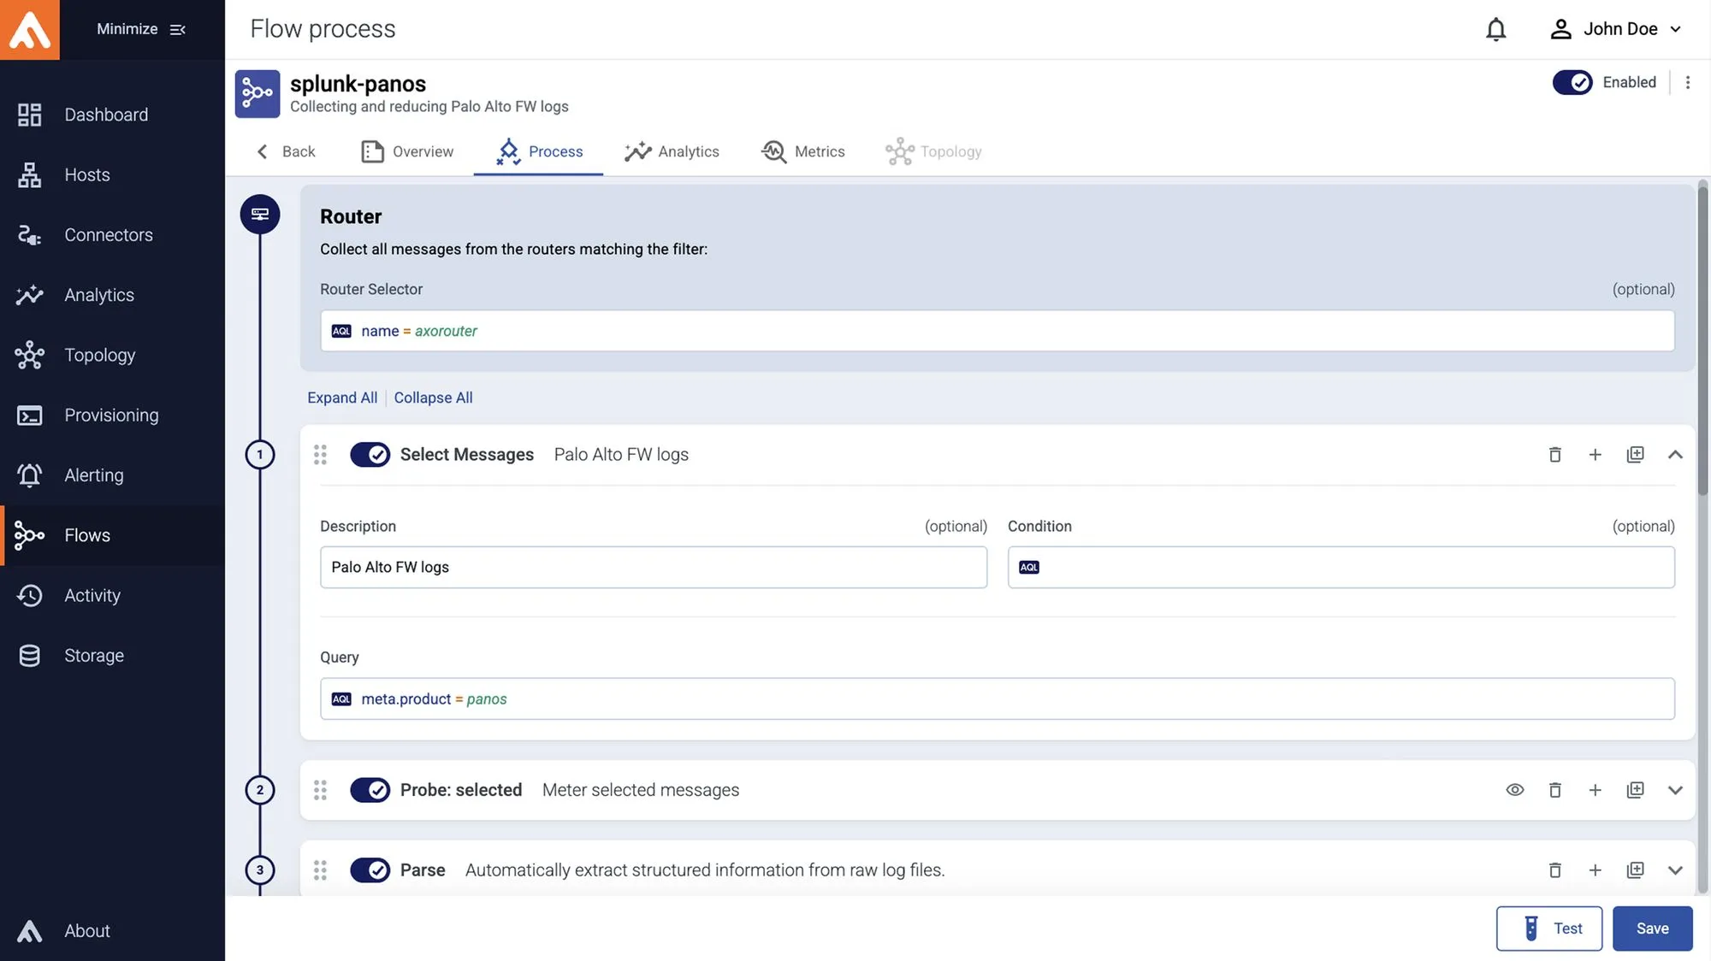Screen dimensions: 1711x961
Task: Click the Test flask button
Action: 1548,929
